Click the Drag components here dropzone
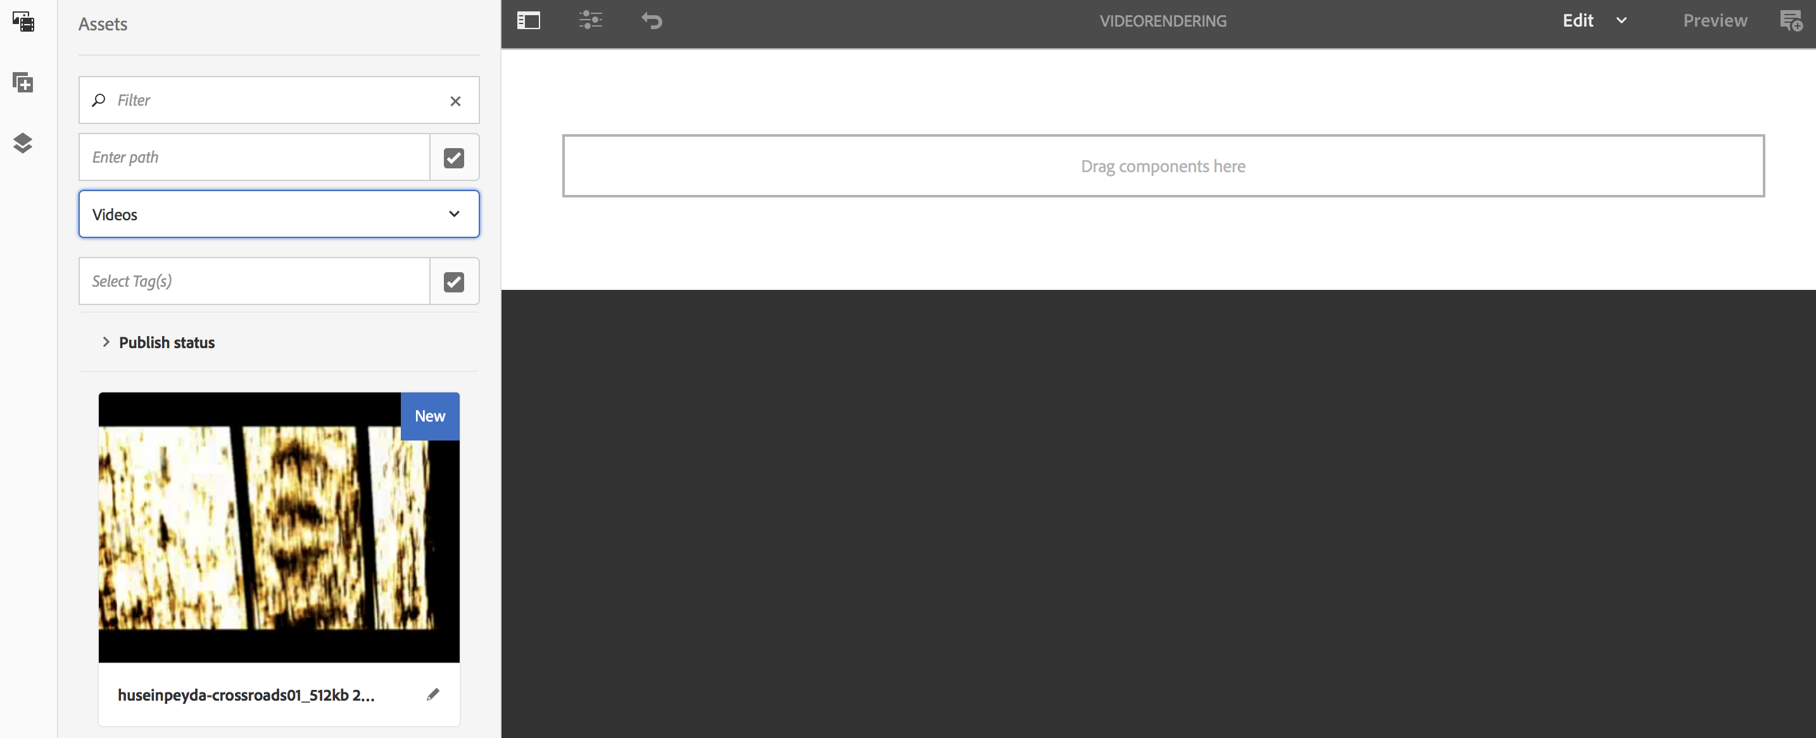 pyautogui.click(x=1163, y=166)
